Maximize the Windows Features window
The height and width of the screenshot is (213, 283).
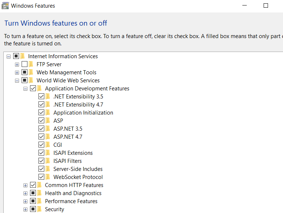tap(266, 5)
